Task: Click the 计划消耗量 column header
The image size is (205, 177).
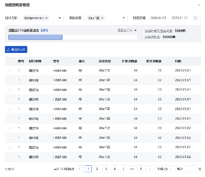Action: coord(130,61)
